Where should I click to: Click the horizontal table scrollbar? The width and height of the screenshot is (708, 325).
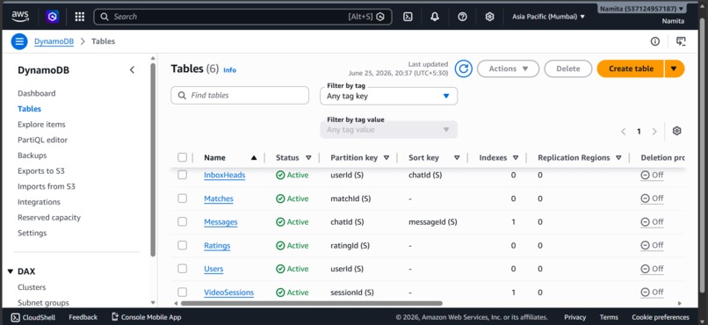(x=312, y=303)
